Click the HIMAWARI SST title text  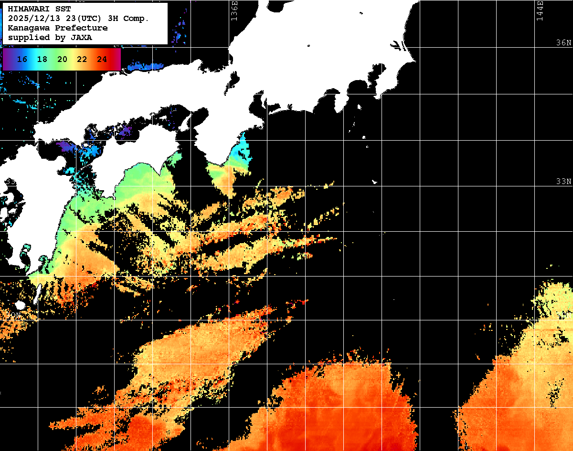[x=39, y=9]
